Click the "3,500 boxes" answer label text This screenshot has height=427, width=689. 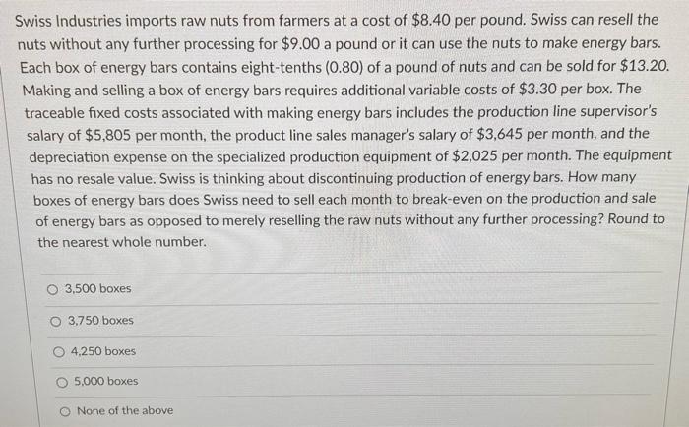(97, 289)
